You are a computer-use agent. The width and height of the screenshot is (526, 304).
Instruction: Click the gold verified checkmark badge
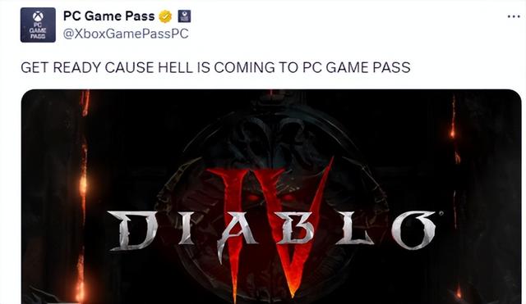(165, 16)
